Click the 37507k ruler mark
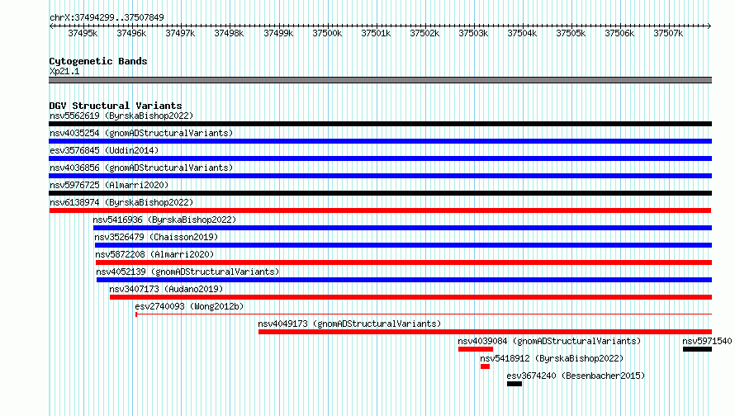 tap(668, 33)
